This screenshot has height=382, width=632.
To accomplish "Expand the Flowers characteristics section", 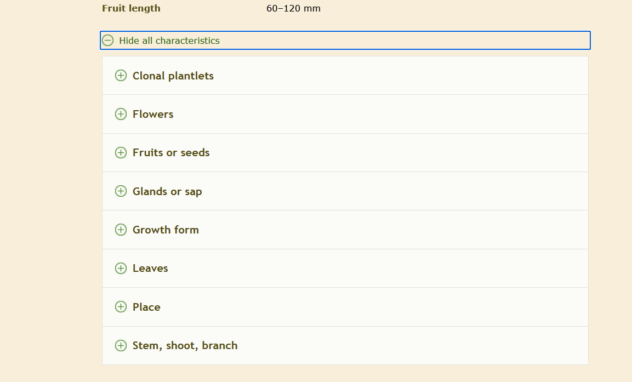I will [x=153, y=114].
